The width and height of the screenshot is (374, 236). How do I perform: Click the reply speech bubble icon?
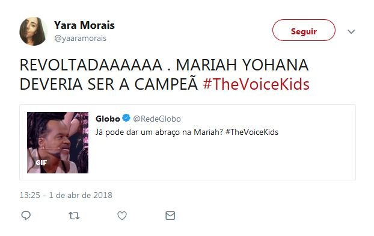click(x=26, y=216)
